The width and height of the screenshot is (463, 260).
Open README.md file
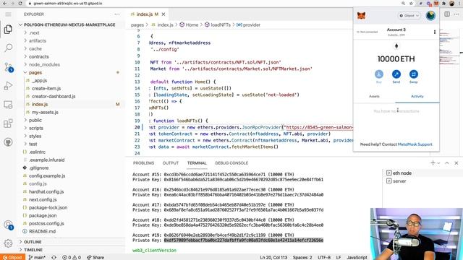coord(42,231)
